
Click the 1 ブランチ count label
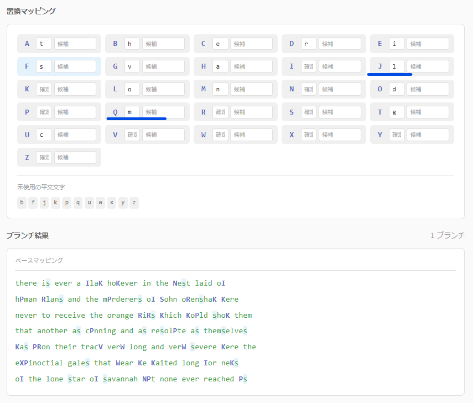coord(447,235)
